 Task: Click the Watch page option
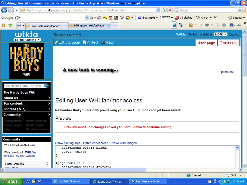coord(108,42)
